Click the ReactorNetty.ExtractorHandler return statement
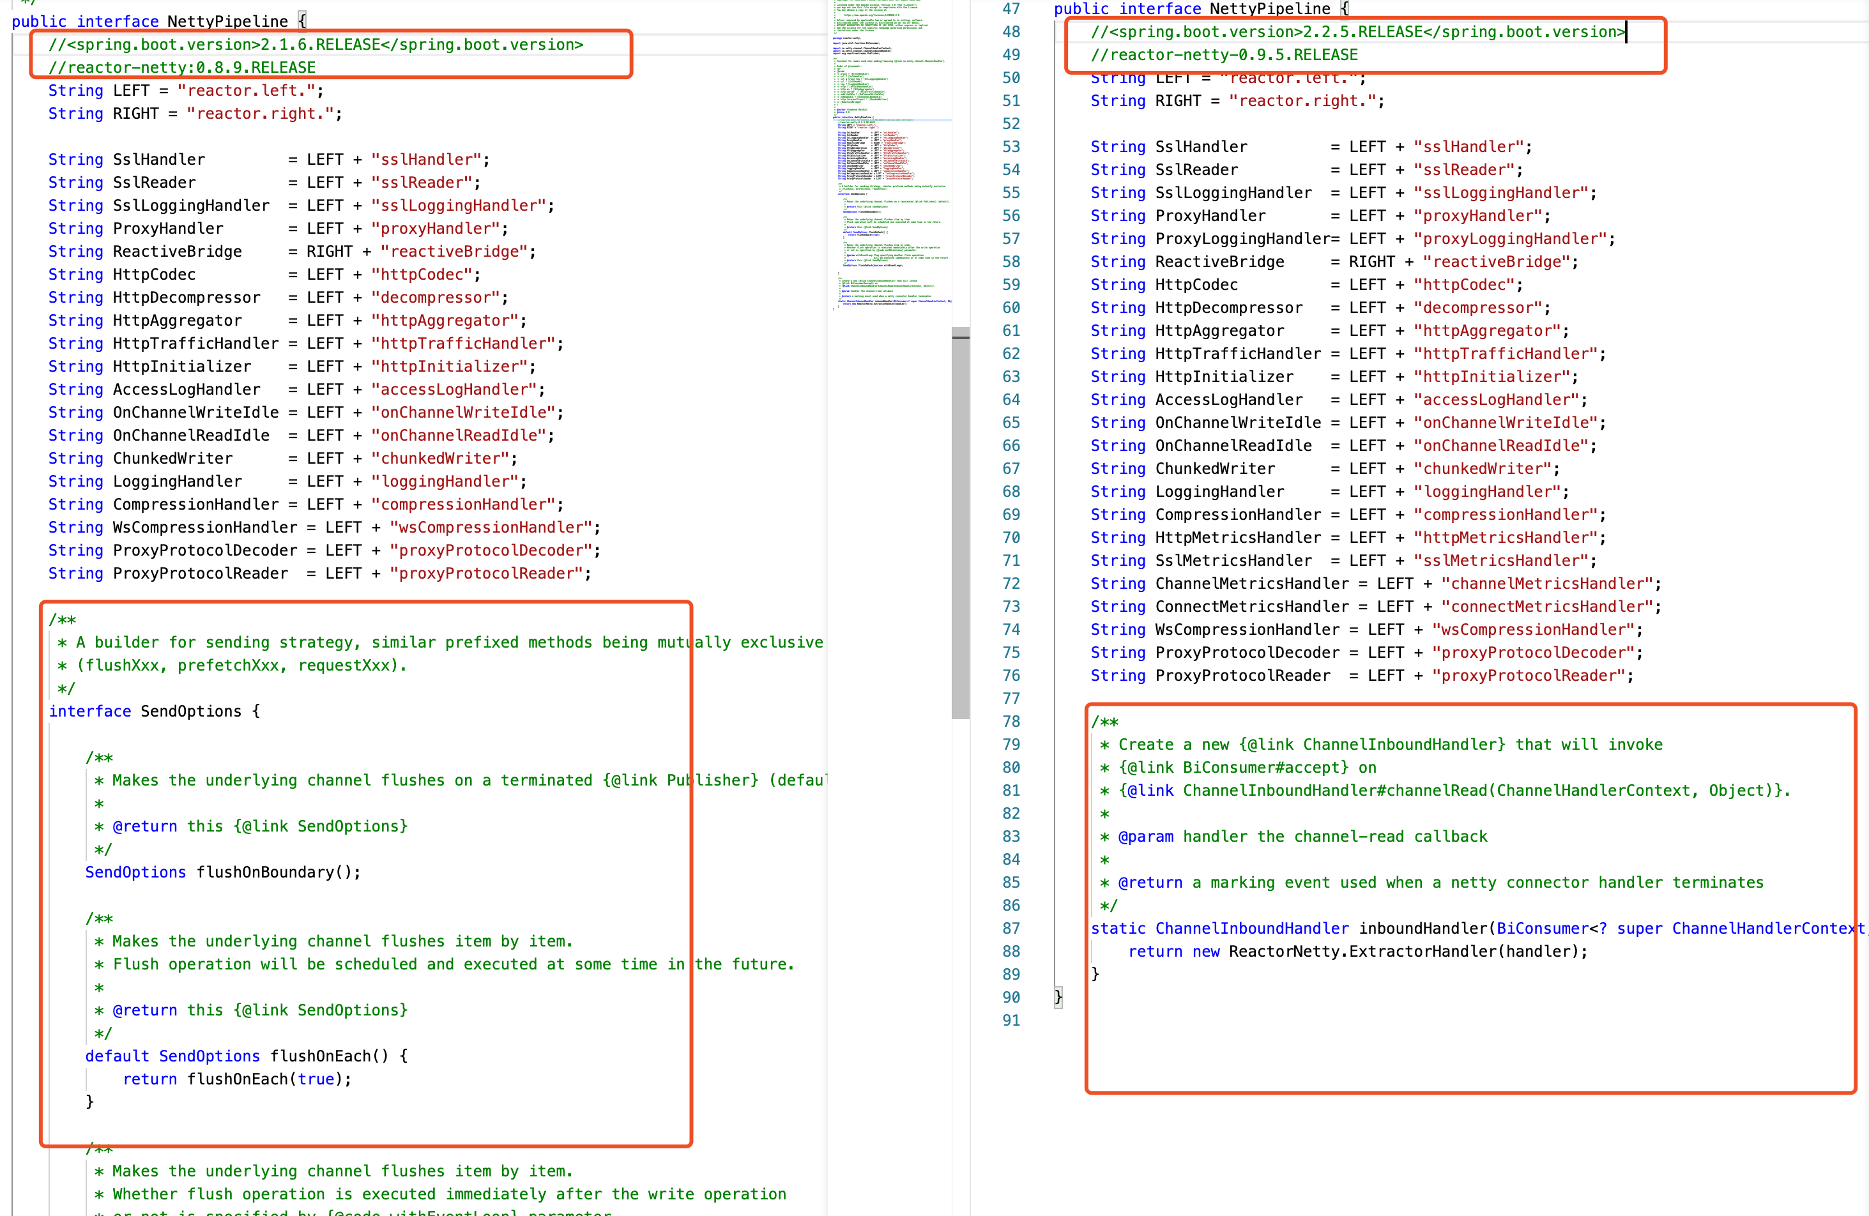 coord(1358,952)
